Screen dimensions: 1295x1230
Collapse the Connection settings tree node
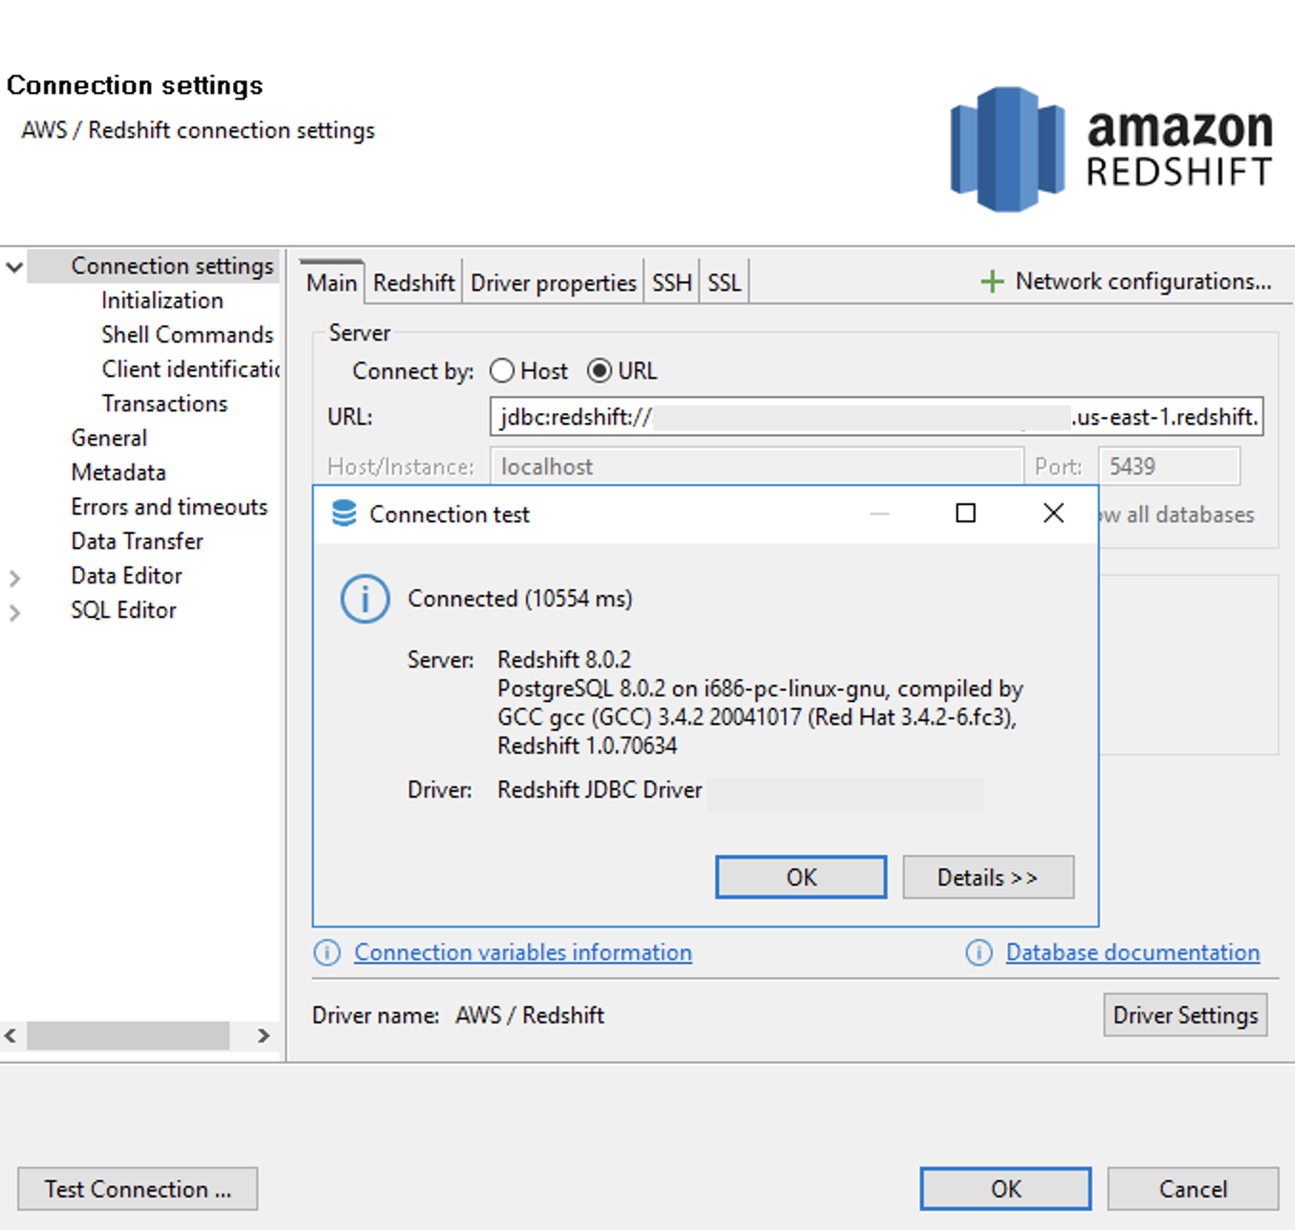coord(14,267)
